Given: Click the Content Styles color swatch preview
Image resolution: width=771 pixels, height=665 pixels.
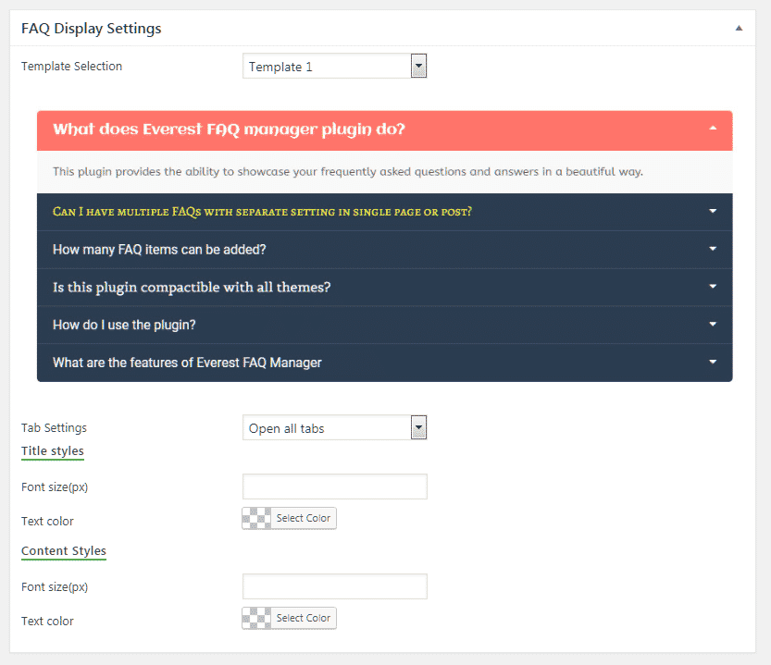Looking at the screenshot, I should pos(256,618).
